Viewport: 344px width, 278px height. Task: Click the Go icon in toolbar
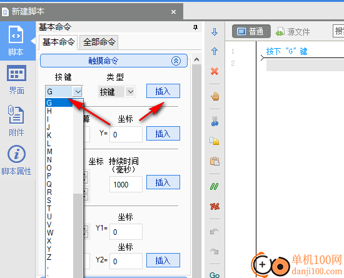pos(215,275)
